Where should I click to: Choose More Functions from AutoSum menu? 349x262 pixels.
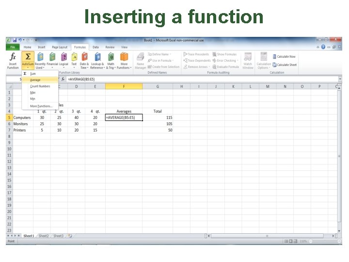pos(40,106)
